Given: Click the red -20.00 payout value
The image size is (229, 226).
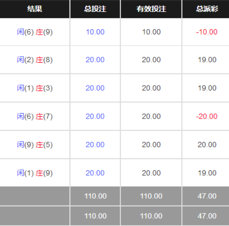Looking at the screenshot, I should point(207,116).
